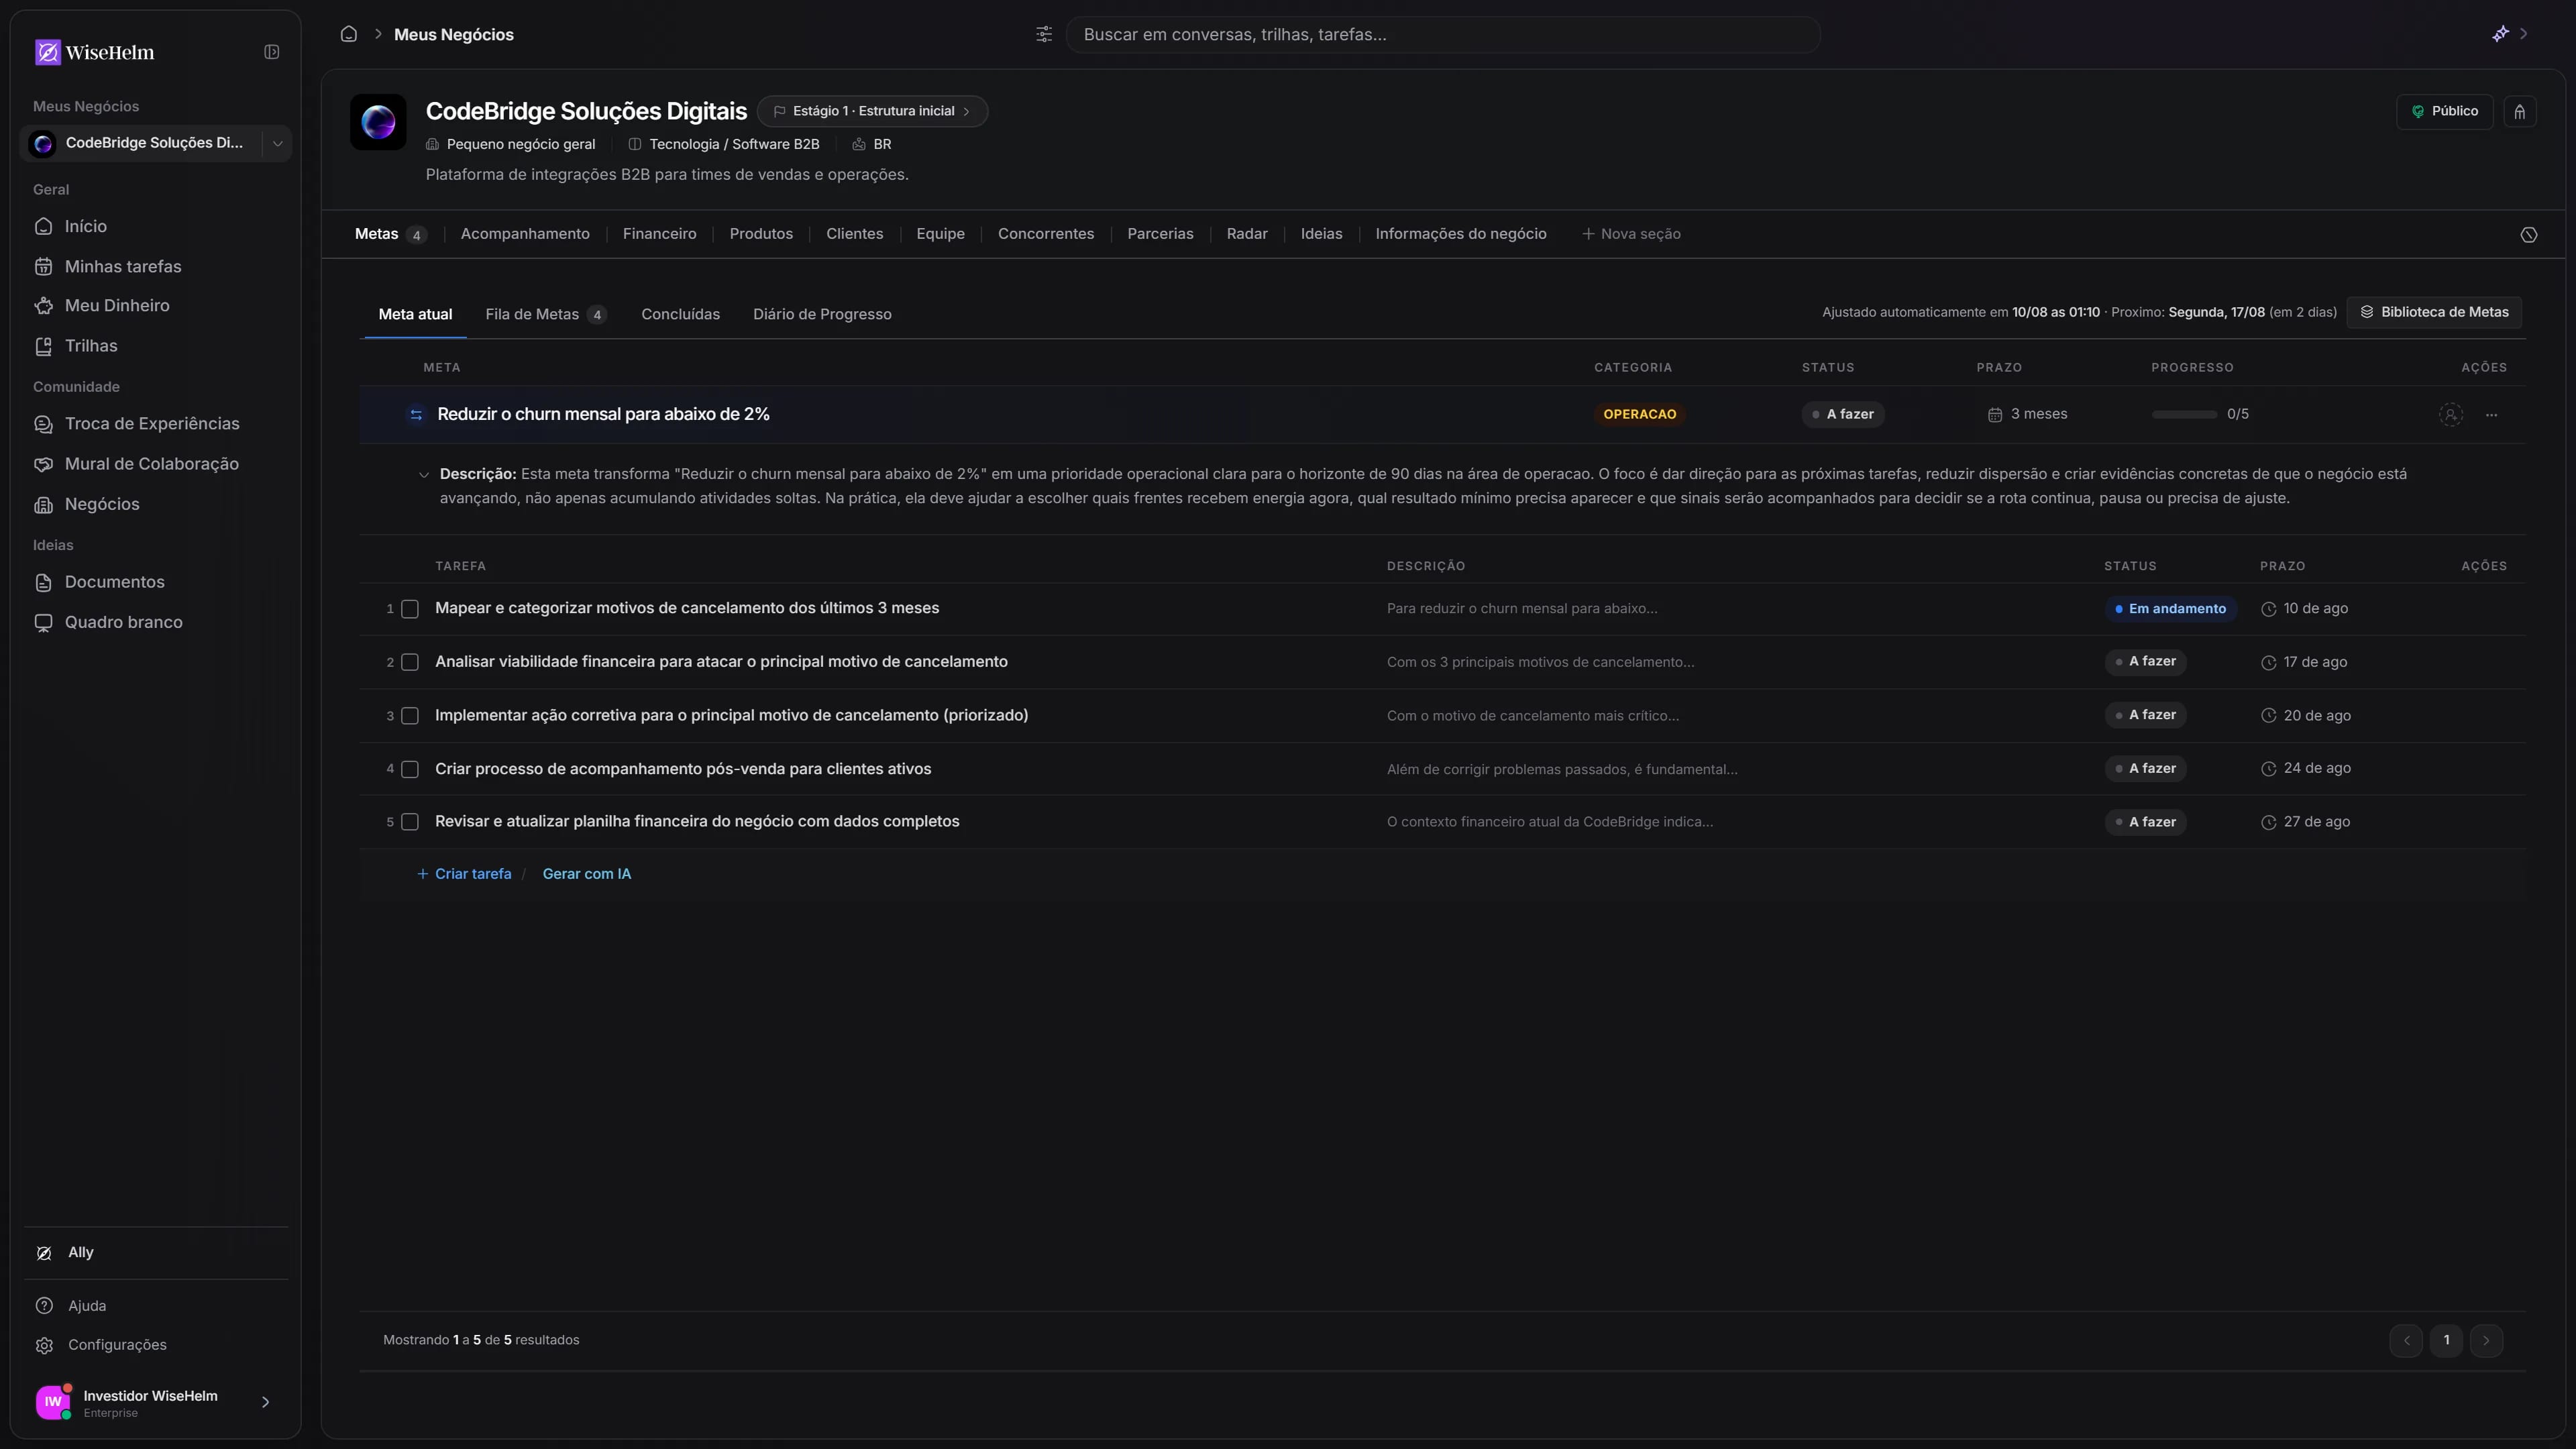Open the 3 meses deadline of the goal
Viewport: 2576px width, 1449px height.
pyautogui.click(x=2028, y=414)
